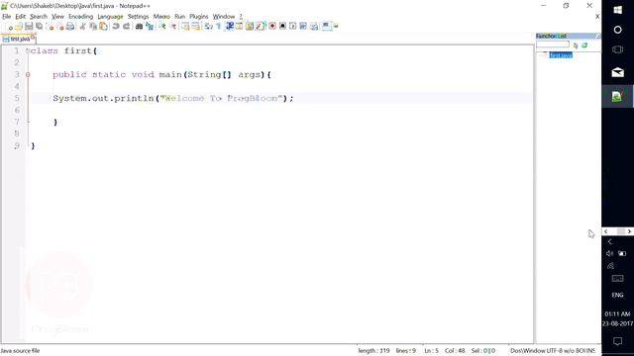634x356 pixels.
Task: Click the Save Recorded Macro icon
Action: (x=314, y=27)
